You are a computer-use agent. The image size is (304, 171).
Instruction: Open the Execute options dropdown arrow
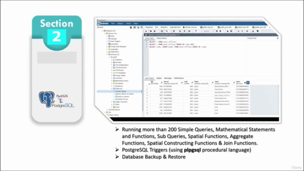pyautogui.click(x=223, y=31)
